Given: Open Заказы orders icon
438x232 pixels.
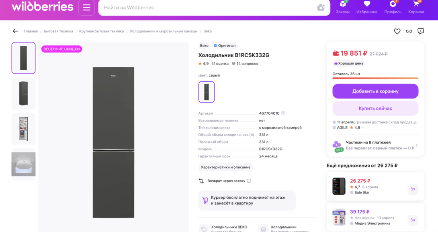Looking at the screenshot, I should pos(343,7).
